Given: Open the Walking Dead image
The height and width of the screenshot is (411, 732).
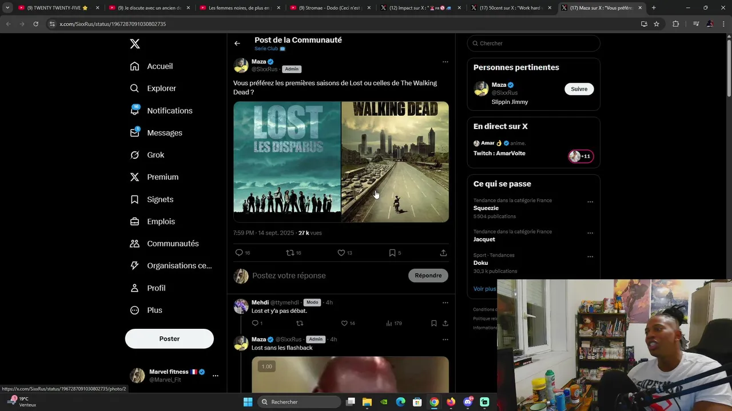Looking at the screenshot, I should (x=395, y=162).
